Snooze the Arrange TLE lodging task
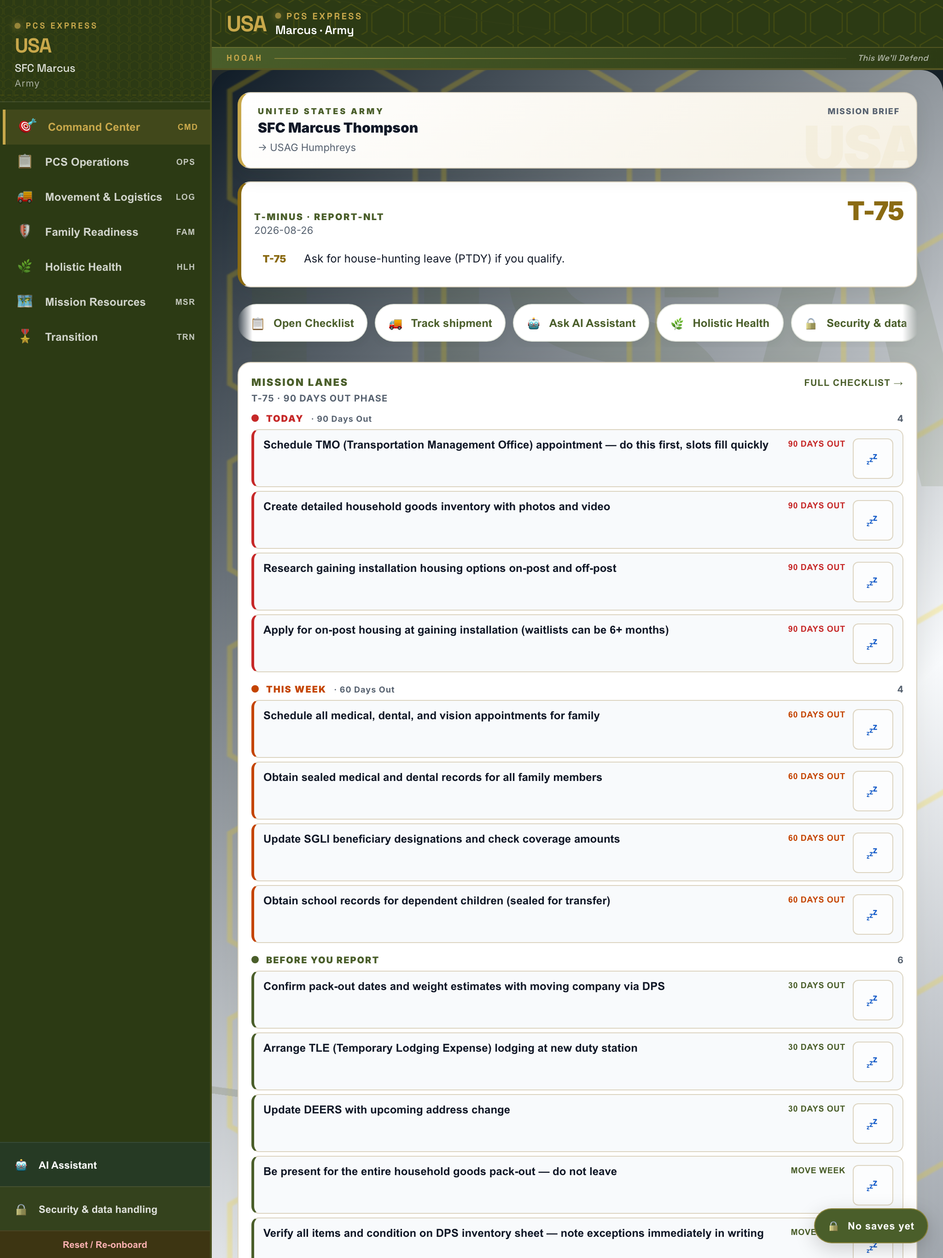Image resolution: width=943 pixels, height=1258 pixels. point(873,1062)
